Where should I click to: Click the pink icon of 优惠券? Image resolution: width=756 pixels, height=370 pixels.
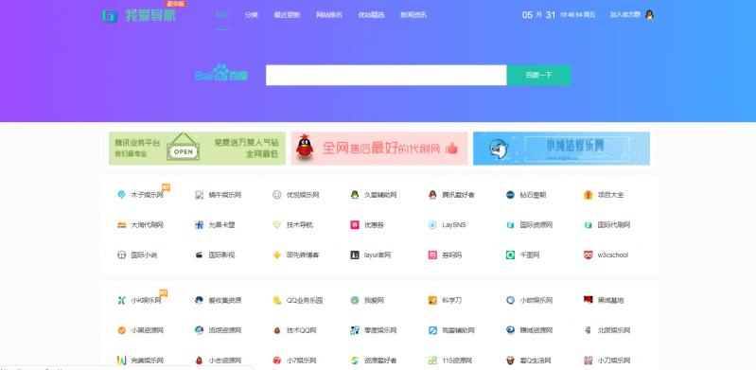tap(355, 225)
